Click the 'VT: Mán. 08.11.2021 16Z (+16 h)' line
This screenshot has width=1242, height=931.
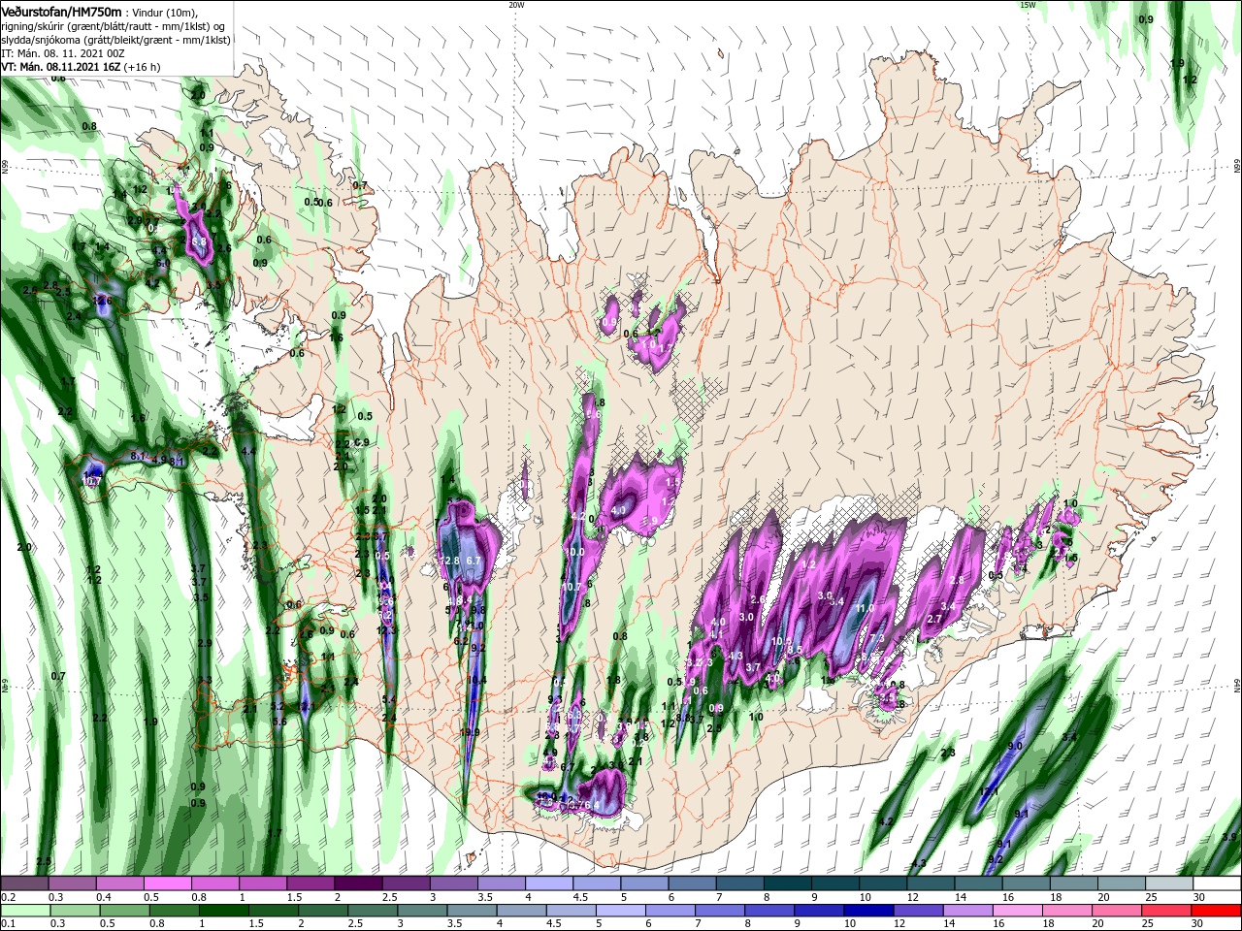click(x=81, y=67)
